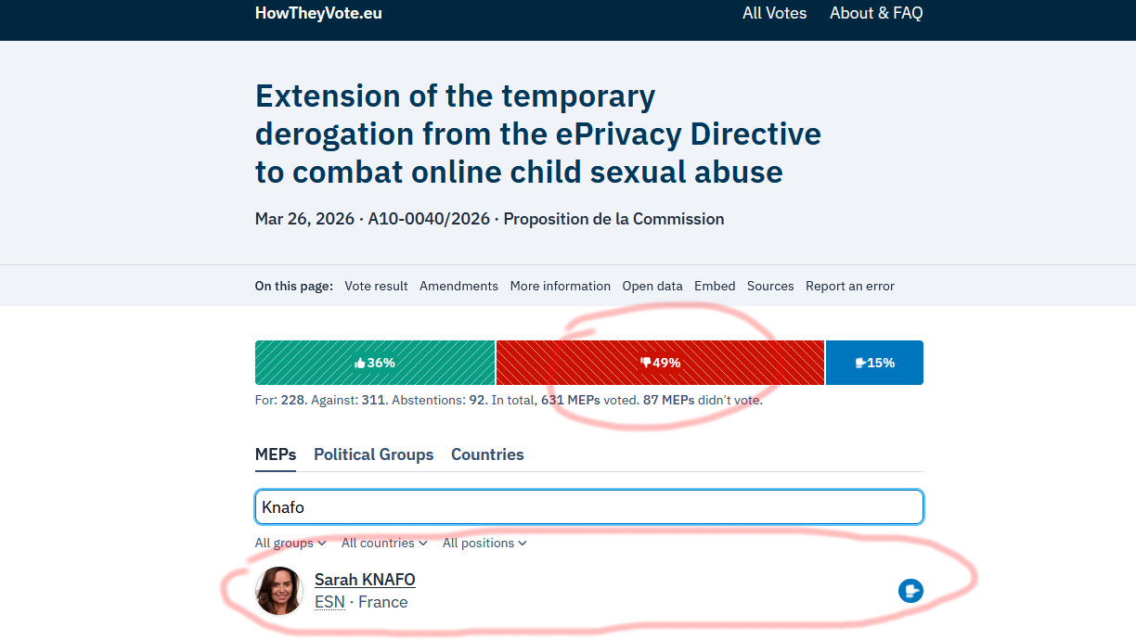Open the About & FAQ page
The height and width of the screenshot is (640, 1136).
click(875, 13)
